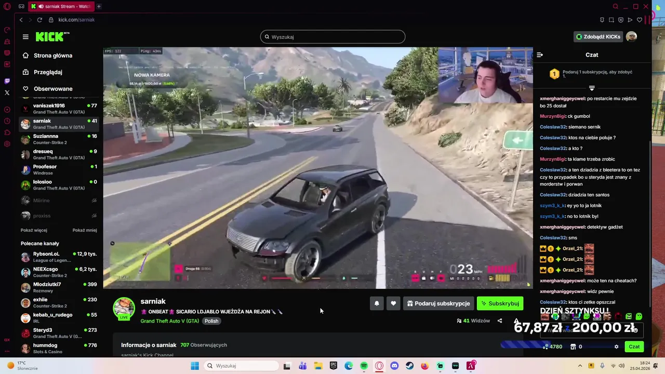665x374 pixels.
Task: Open Opera tab search magnifier
Action: point(616,6)
